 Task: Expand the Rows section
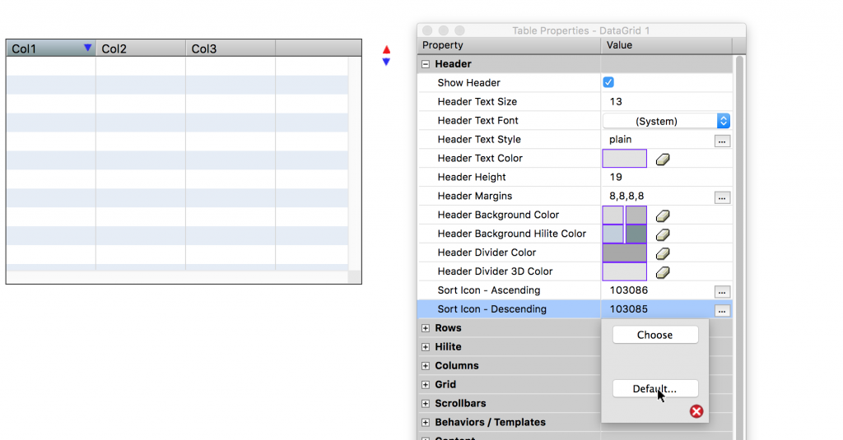[426, 328]
